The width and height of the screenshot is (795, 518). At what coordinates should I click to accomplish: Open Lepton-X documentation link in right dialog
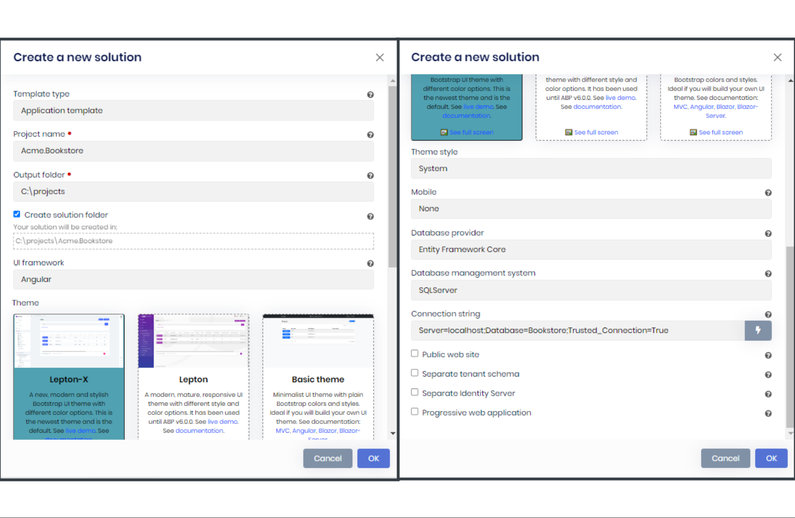tap(467, 116)
